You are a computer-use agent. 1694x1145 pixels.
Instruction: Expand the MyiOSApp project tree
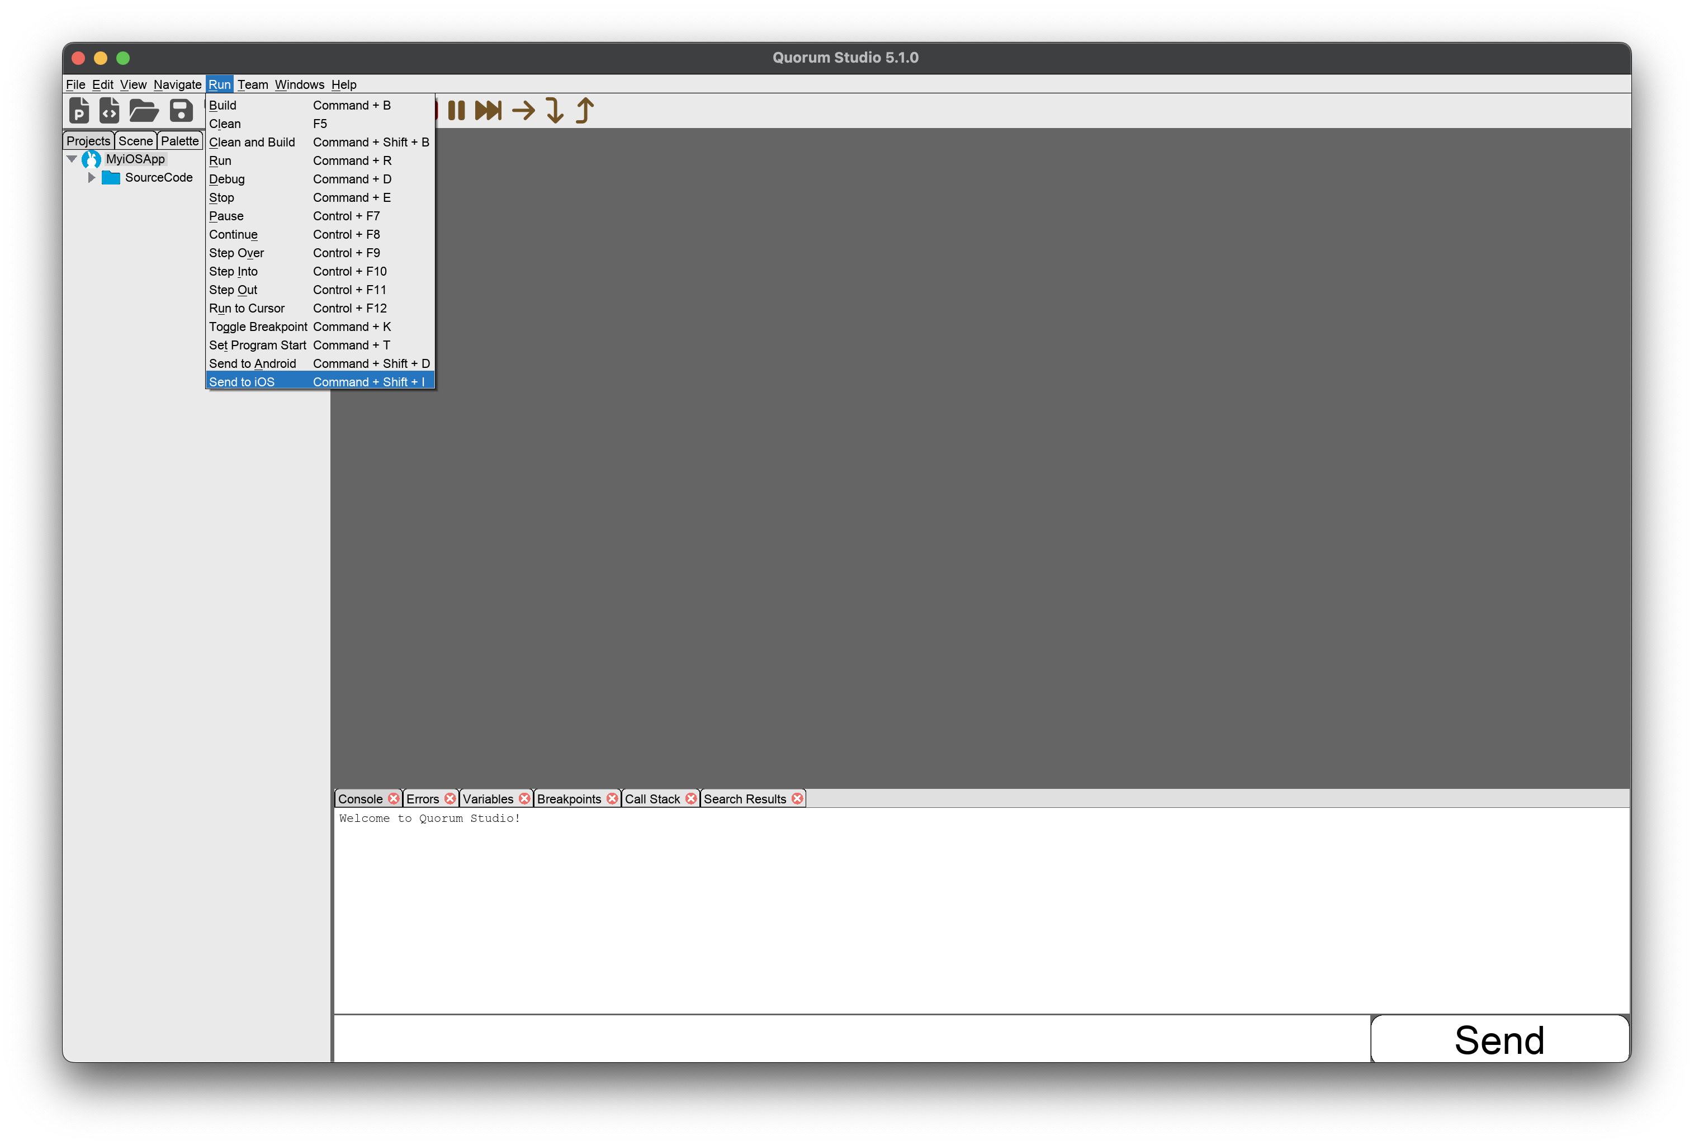(73, 157)
